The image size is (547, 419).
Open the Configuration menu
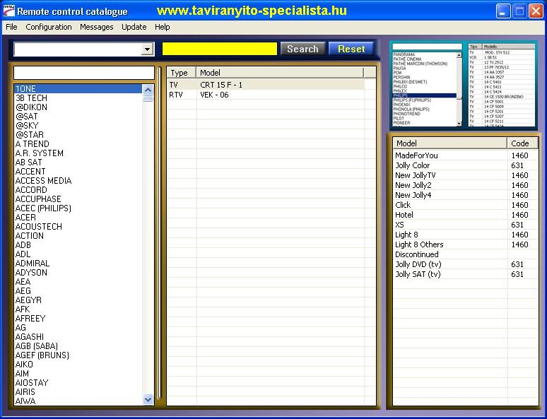point(49,27)
